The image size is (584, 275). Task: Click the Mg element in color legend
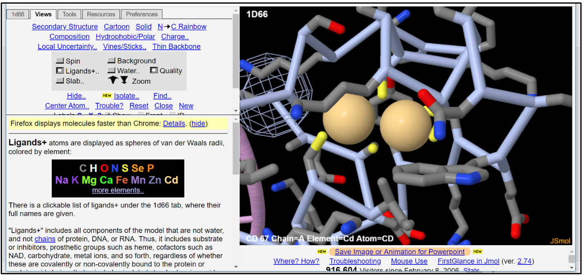pos(89,180)
